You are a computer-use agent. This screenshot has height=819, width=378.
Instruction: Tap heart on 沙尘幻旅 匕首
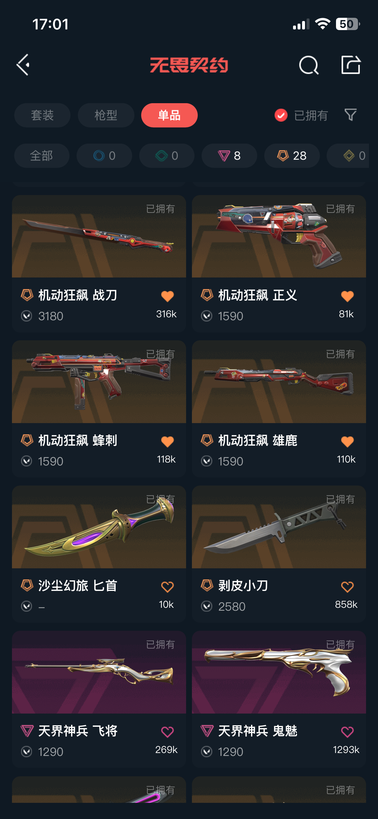point(167,587)
